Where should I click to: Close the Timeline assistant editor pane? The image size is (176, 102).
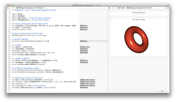point(168,8)
